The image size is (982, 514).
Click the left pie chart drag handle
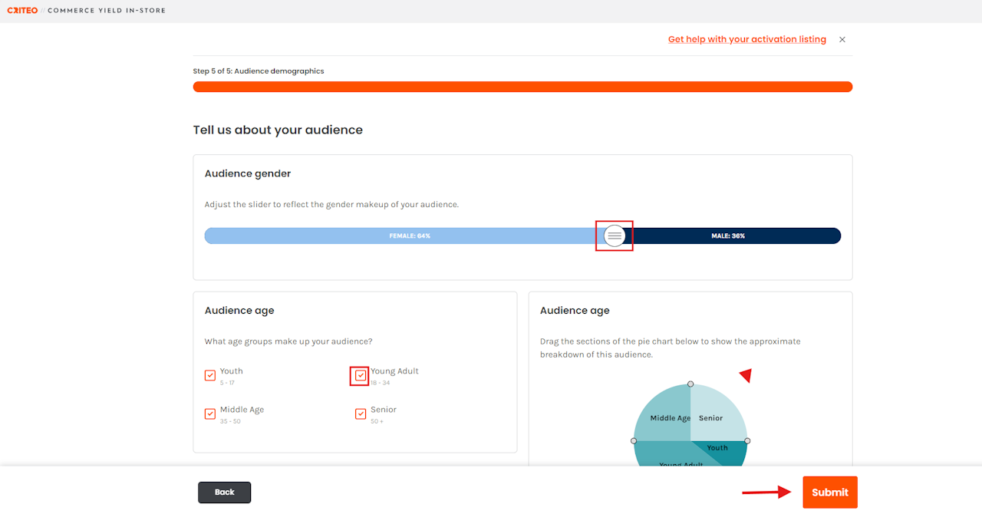[x=634, y=441]
